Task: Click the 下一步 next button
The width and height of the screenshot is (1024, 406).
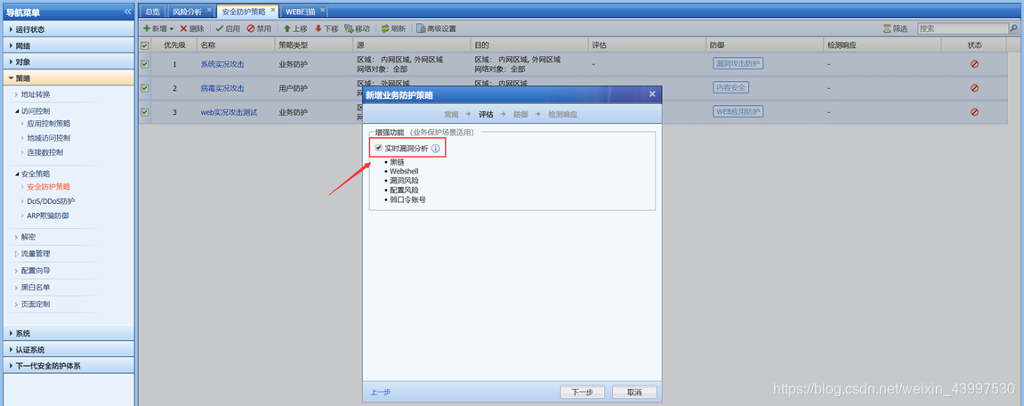Action: [583, 393]
